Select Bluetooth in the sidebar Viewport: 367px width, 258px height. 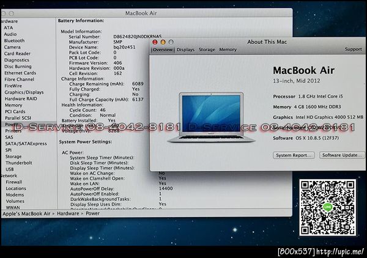[x=14, y=41]
